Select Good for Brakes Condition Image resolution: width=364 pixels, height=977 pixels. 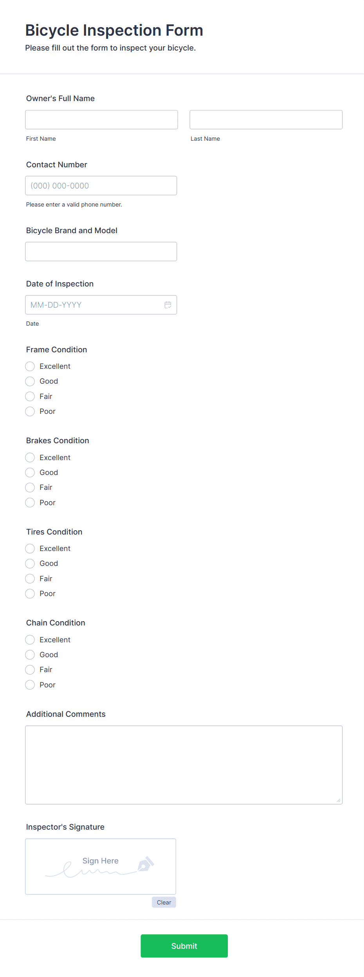click(30, 472)
